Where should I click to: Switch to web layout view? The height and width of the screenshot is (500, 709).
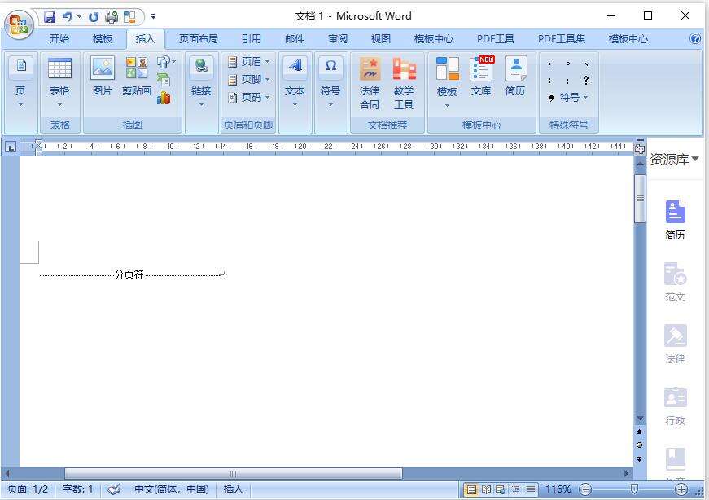click(x=501, y=489)
